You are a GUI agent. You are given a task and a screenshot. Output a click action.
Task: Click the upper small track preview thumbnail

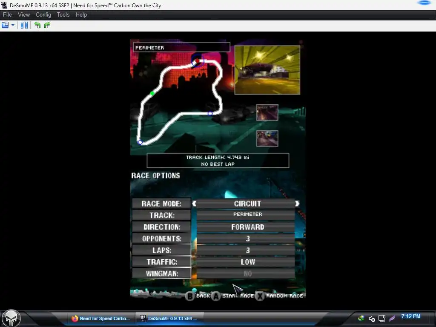(267, 112)
